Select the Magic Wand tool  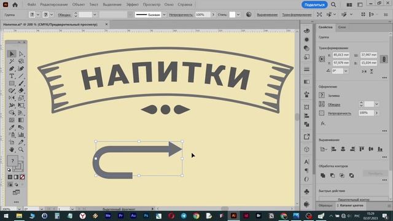(x=12, y=61)
